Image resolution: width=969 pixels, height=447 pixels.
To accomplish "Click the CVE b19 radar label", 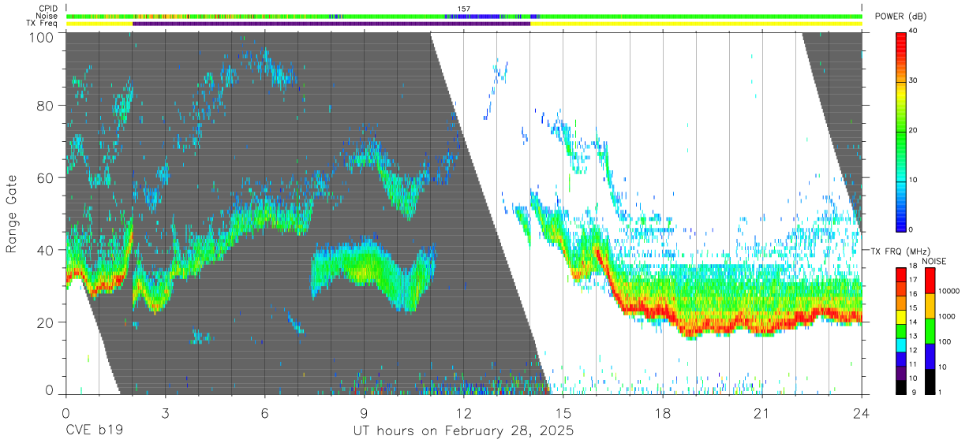I will [94, 432].
